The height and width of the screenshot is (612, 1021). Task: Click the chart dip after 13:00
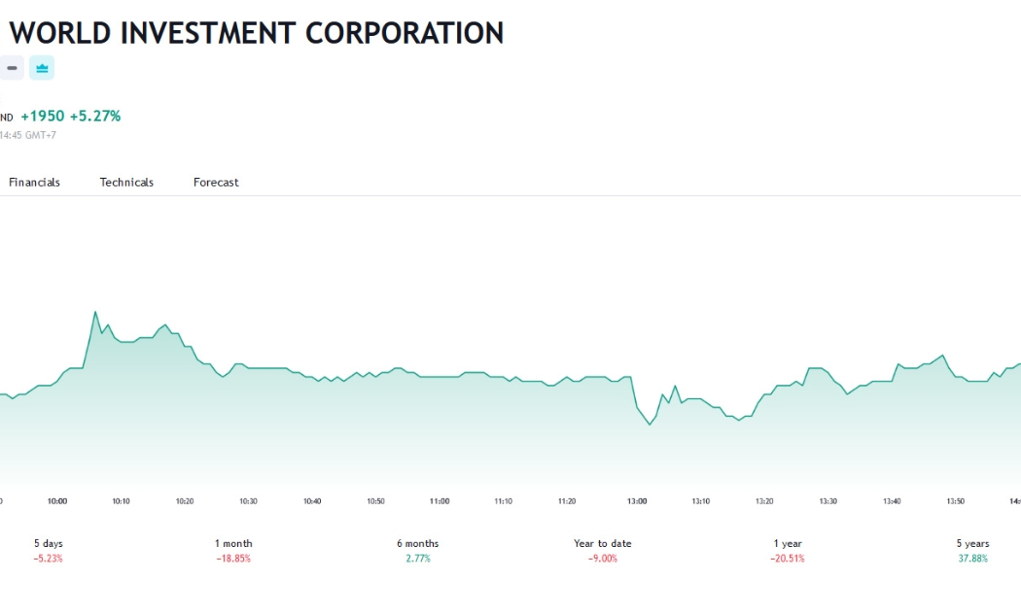pos(650,425)
